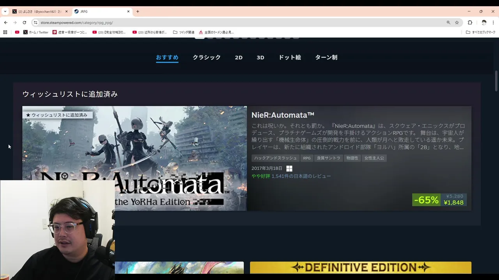Switch to the 3D tab

click(x=260, y=58)
